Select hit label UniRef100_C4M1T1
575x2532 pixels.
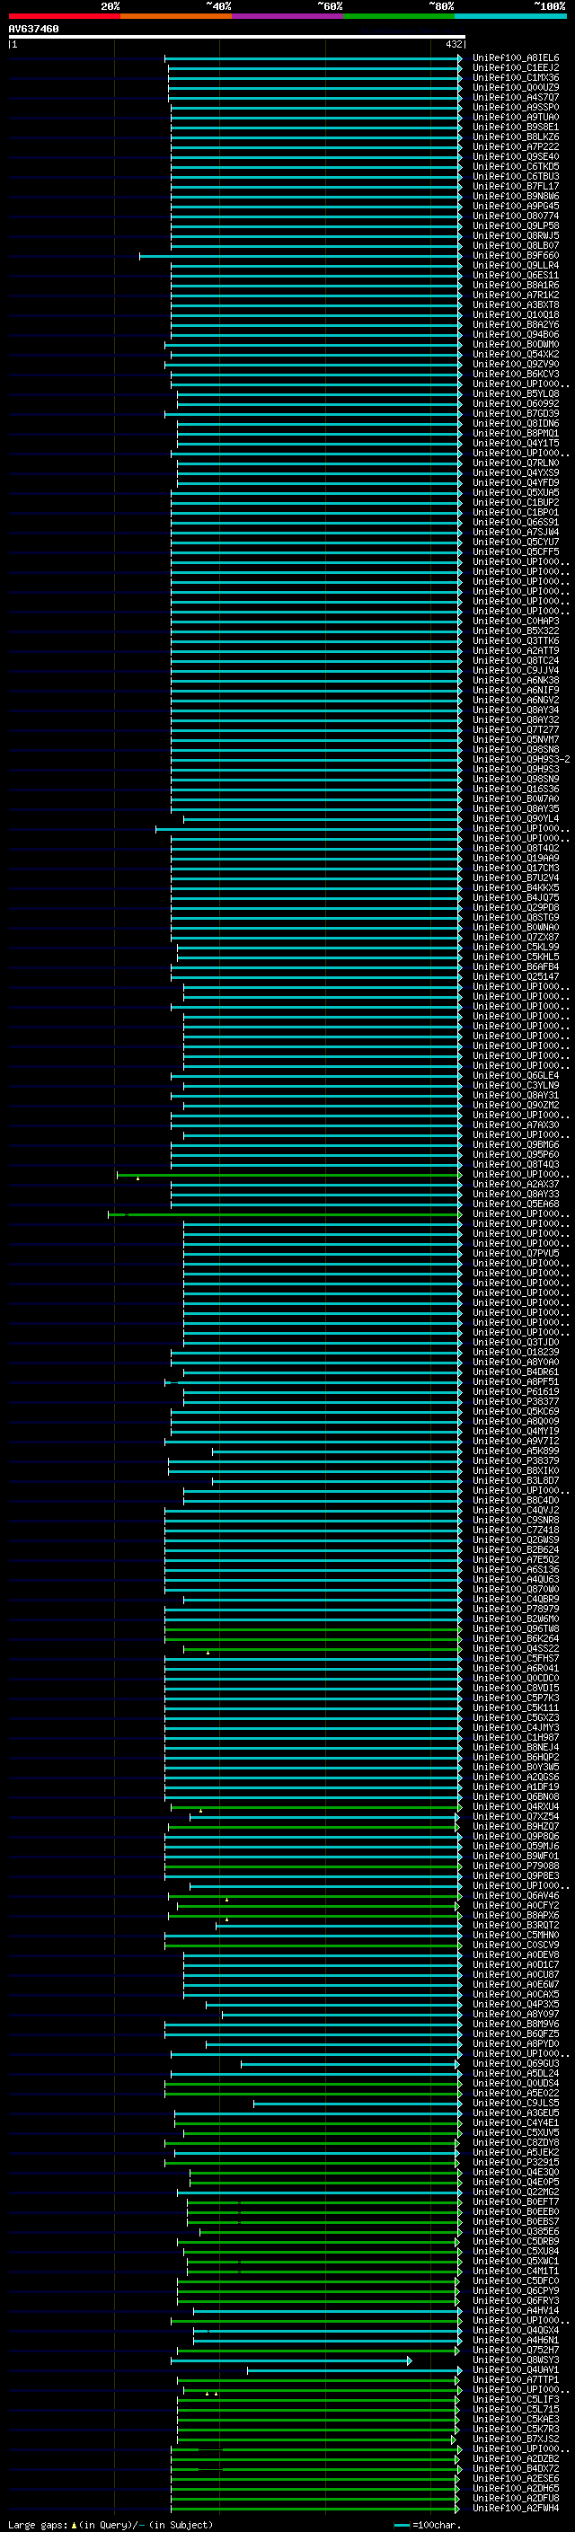click(515, 2272)
